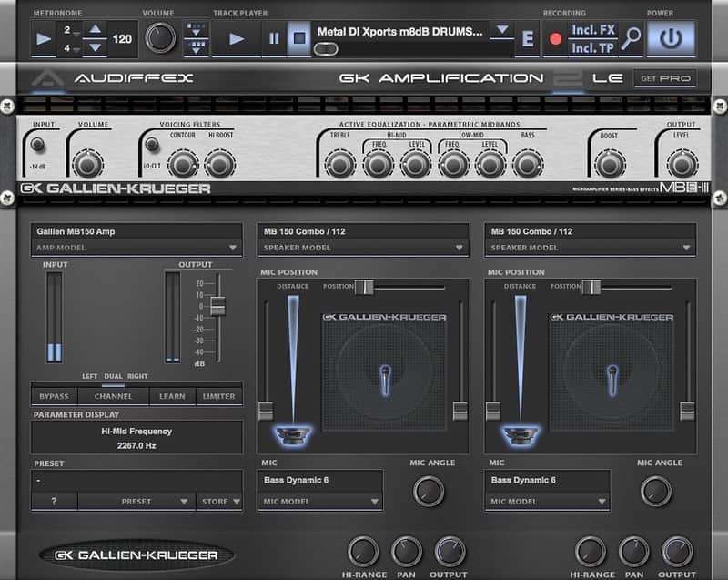The width and height of the screenshot is (728, 580).
Task: Click the LEARN button
Action: [x=172, y=397]
